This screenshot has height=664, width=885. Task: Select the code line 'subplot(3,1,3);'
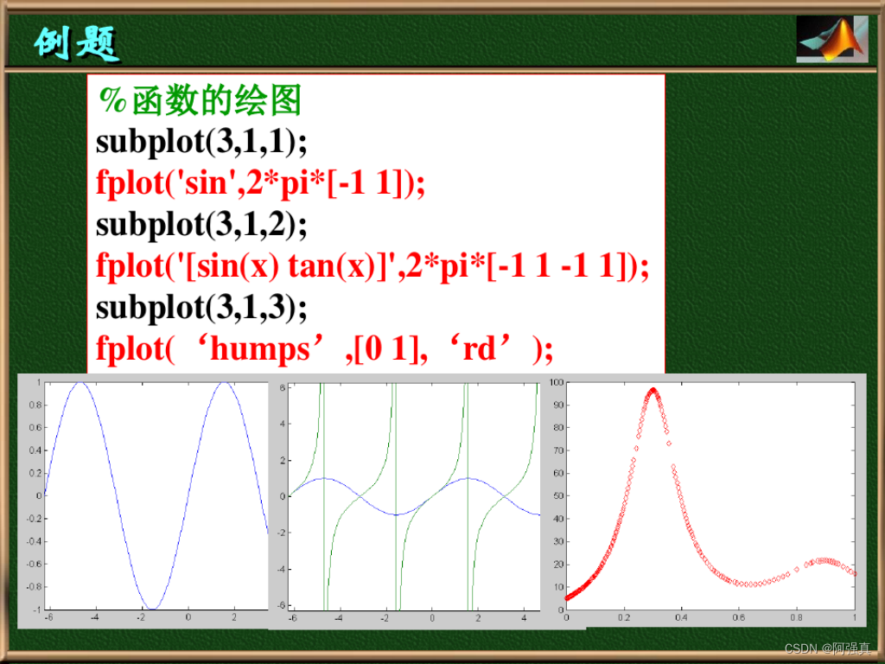coord(201,308)
